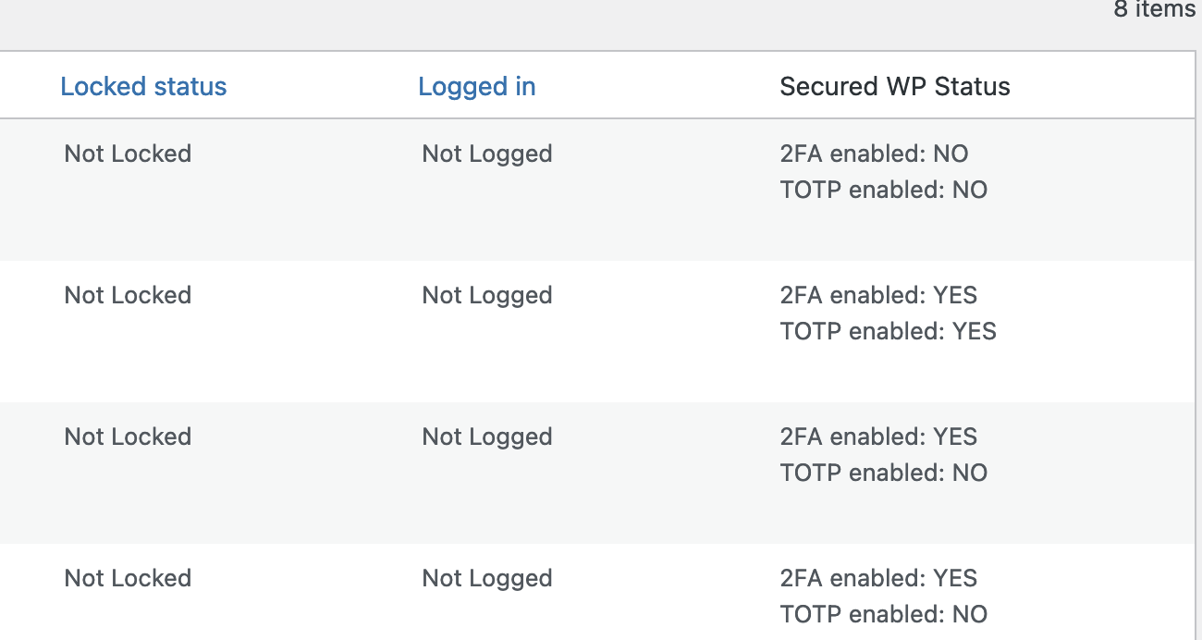Screen dimensions: 1202x640
Task: Click 2FA enabled: YES in the last visible row
Action: [x=878, y=578]
